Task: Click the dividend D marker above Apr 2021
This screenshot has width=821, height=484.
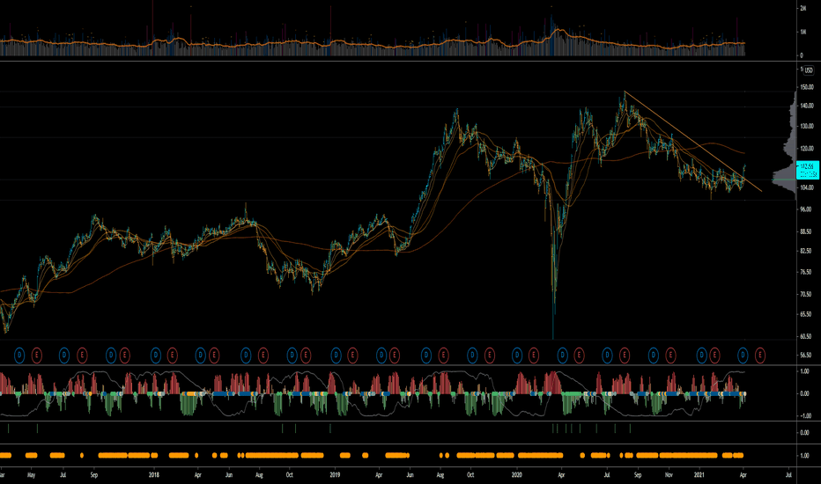Action: click(x=743, y=356)
